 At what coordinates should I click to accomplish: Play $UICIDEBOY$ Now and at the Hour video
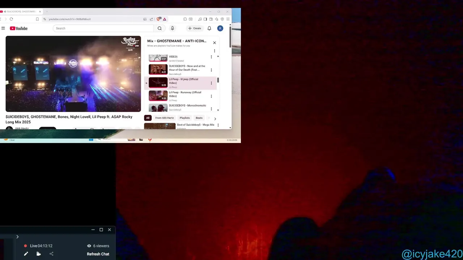(x=187, y=68)
